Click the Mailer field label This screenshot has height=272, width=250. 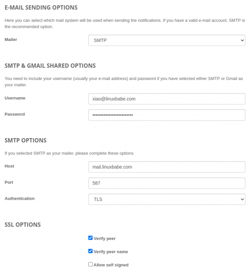11,39
